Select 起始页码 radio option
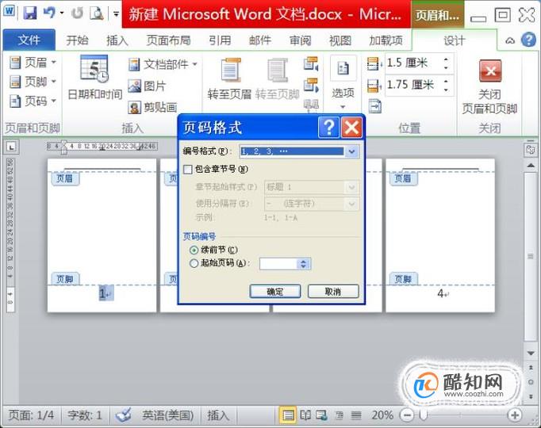Image resolution: width=541 pixels, height=428 pixels. [x=194, y=264]
